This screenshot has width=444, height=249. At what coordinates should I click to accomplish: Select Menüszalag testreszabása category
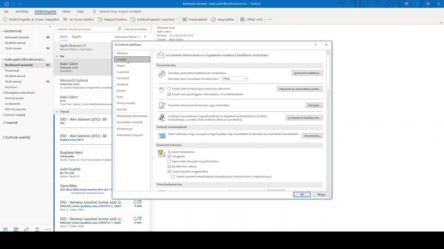132,116
